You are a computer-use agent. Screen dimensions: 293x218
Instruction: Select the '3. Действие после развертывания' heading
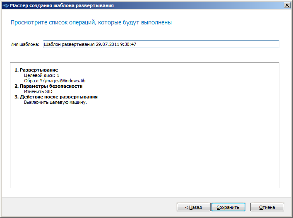coord(56,97)
